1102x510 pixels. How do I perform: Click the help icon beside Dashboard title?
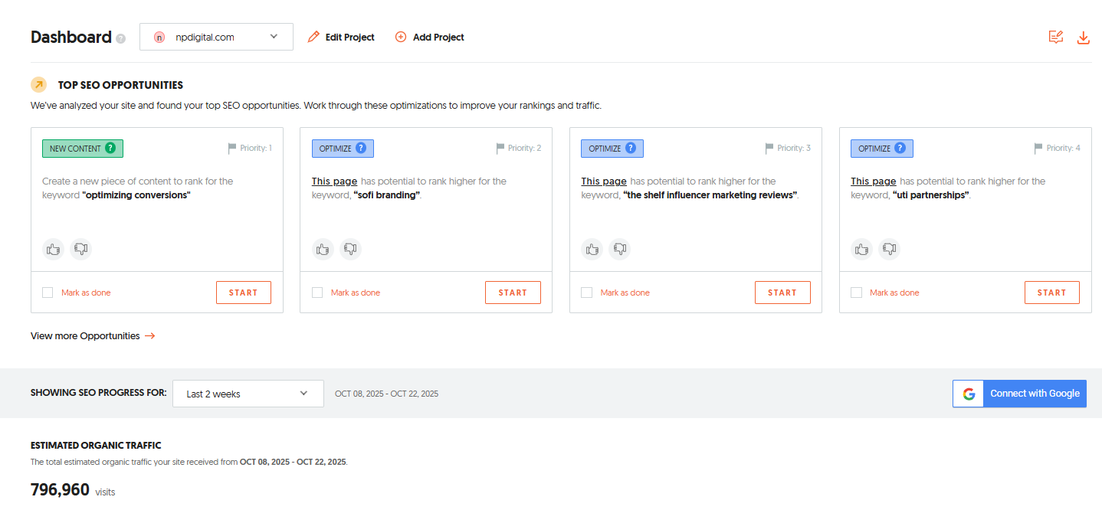click(120, 38)
